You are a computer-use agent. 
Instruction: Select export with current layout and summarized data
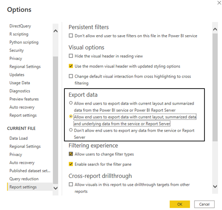[x=71, y=103]
